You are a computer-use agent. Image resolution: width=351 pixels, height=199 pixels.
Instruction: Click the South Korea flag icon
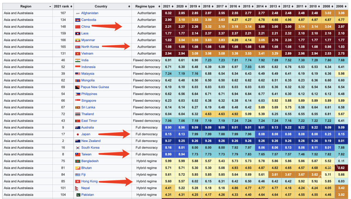78,148
